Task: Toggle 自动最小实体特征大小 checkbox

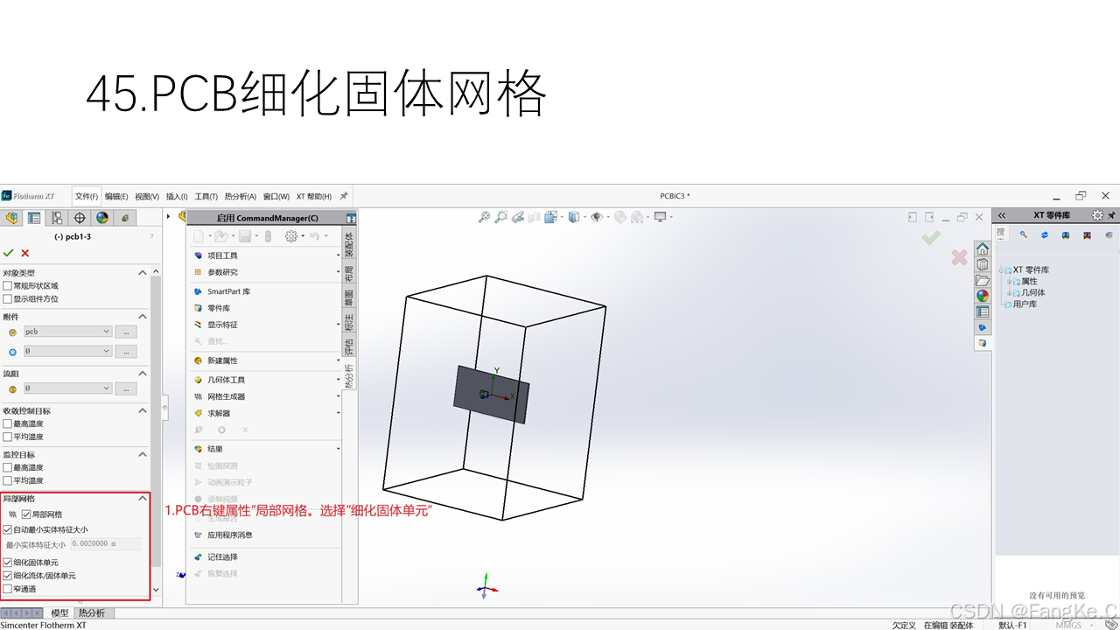Action: [8, 529]
